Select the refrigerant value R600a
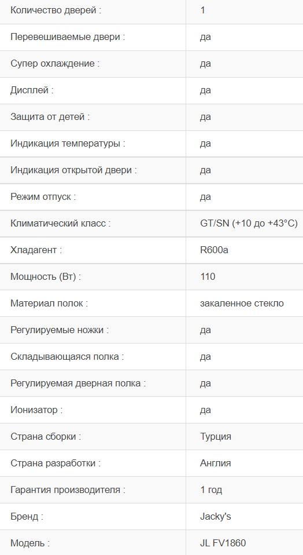 214,250
